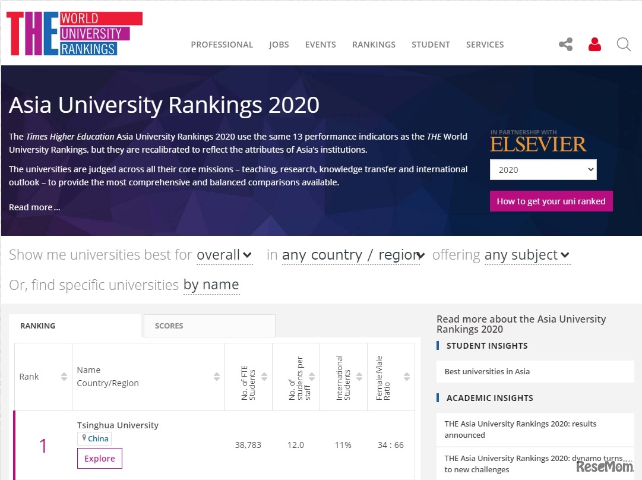Click the by name search field
This screenshot has width=642, height=480.
pyautogui.click(x=211, y=285)
